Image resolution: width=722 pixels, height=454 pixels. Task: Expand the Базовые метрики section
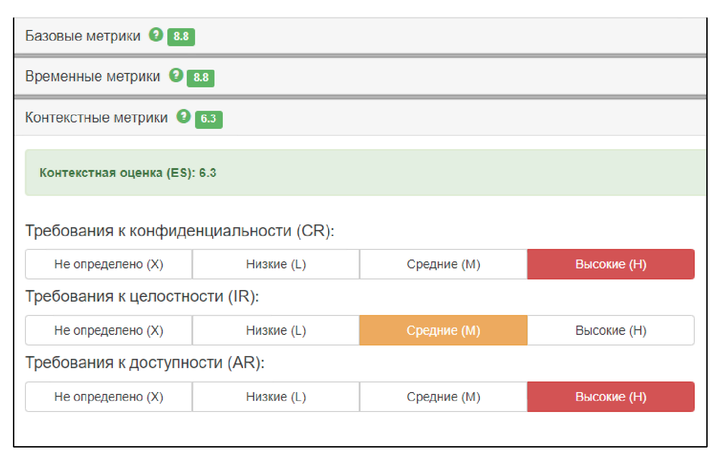click(83, 36)
